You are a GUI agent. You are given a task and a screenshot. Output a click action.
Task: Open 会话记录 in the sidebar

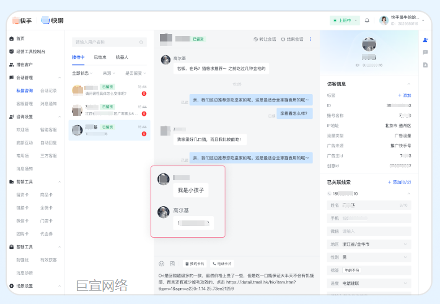[48, 90]
